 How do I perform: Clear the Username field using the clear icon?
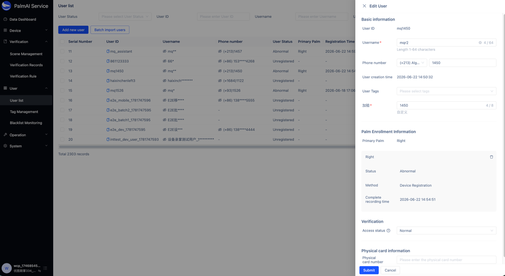pos(480,43)
